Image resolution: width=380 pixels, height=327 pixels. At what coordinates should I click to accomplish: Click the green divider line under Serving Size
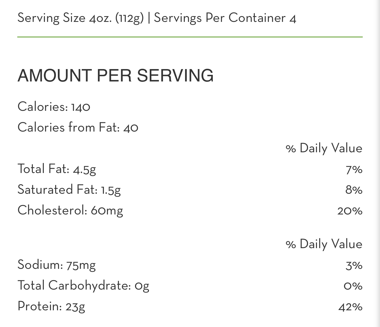[190, 37]
